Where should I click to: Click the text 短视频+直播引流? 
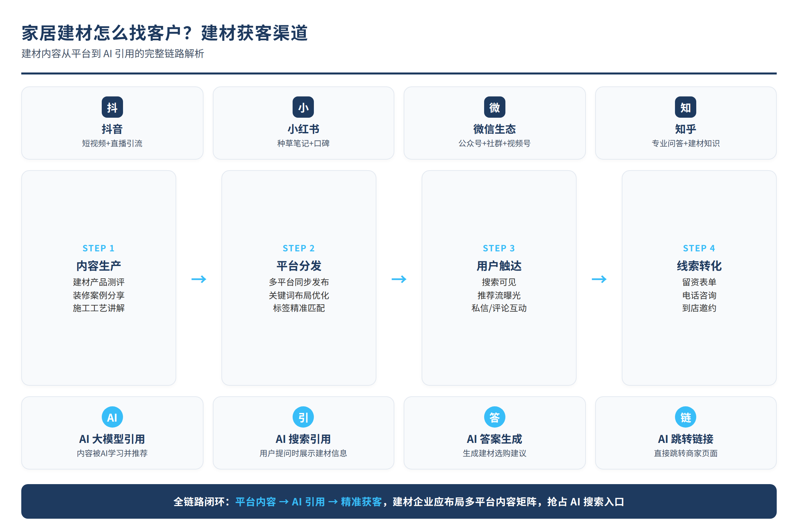[112, 144]
